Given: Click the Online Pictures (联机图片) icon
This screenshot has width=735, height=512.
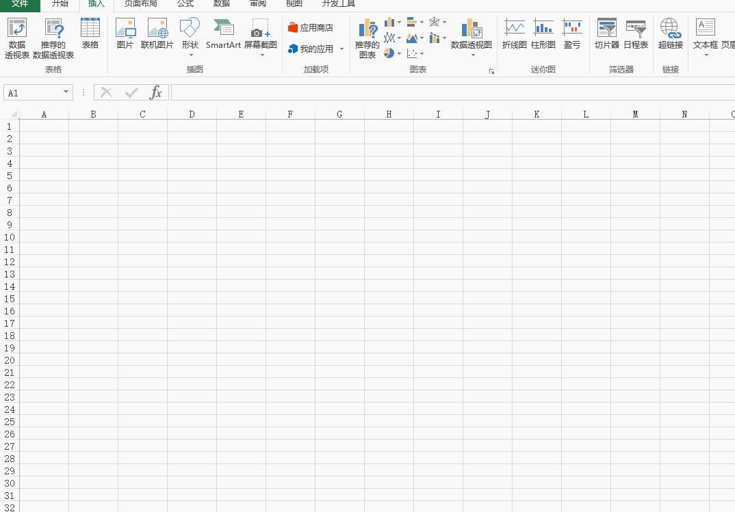Looking at the screenshot, I should (157, 33).
